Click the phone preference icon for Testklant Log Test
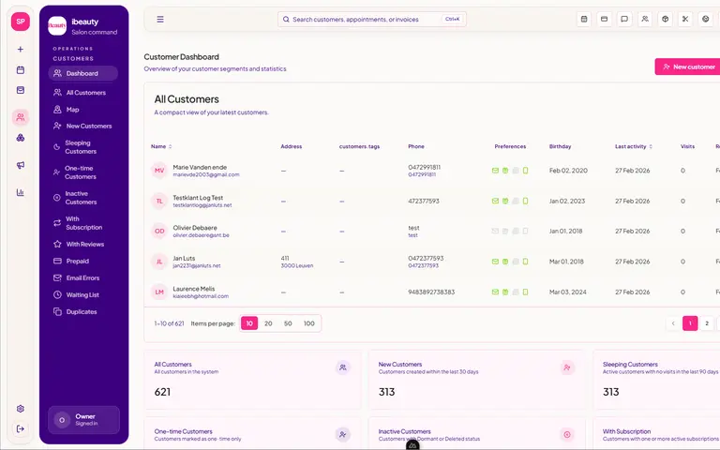The height and width of the screenshot is (450, 720). click(x=525, y=201)
